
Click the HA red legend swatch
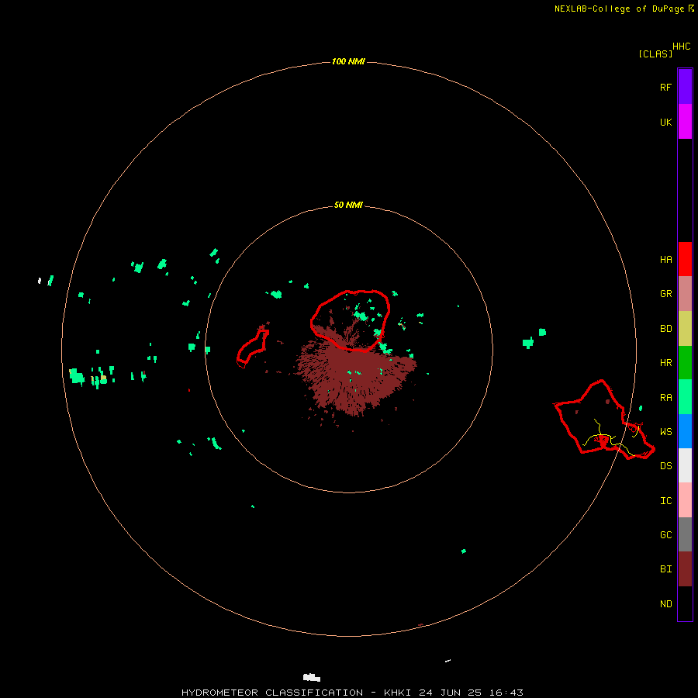(x=685, y=259)
